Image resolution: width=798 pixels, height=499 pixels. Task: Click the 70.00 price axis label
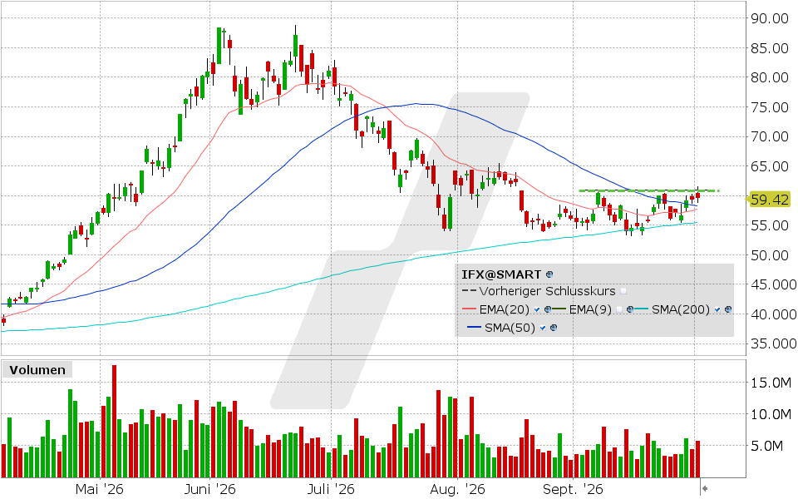click(770, 137)
